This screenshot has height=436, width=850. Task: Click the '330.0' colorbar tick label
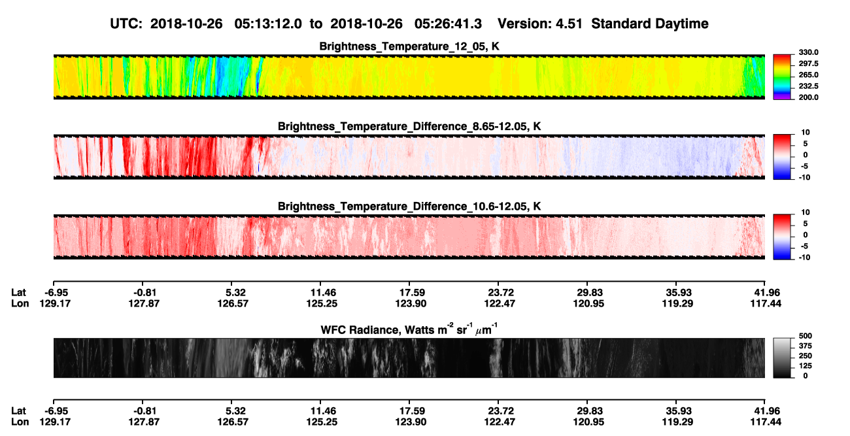point(809,52)
